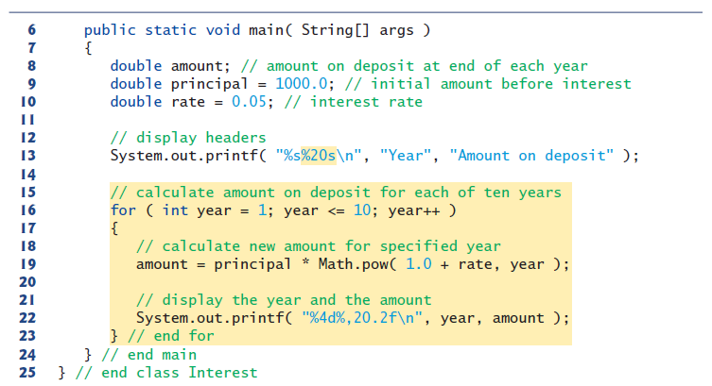
Task: Click the "Amount on deposit" string literal
Action: 530,156
